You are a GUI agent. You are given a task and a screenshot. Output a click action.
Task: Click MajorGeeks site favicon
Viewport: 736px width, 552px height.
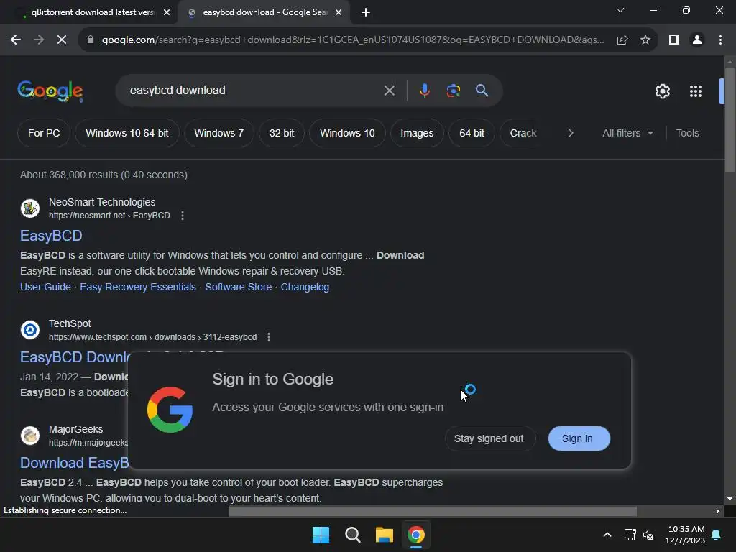(30, 436)
